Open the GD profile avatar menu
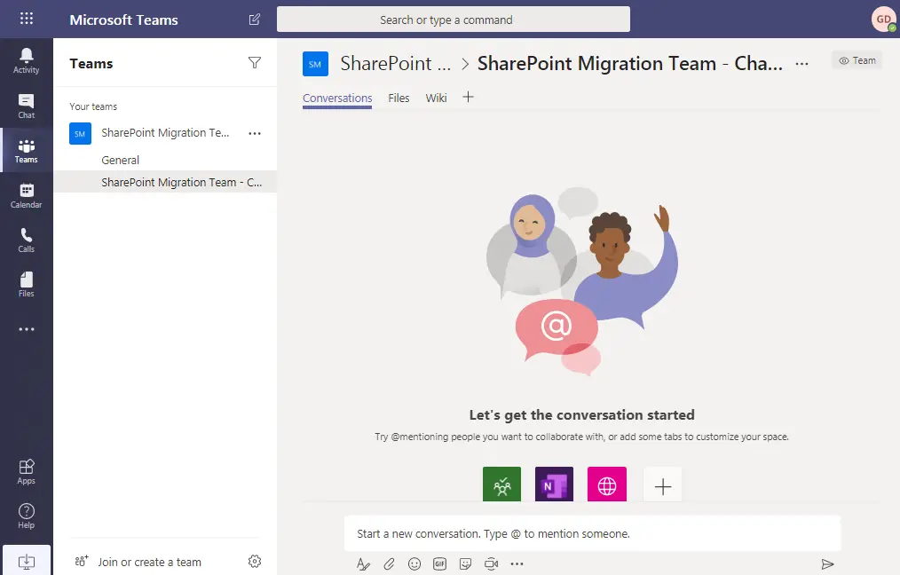The image size is (900, 575). tap(884, 20)
